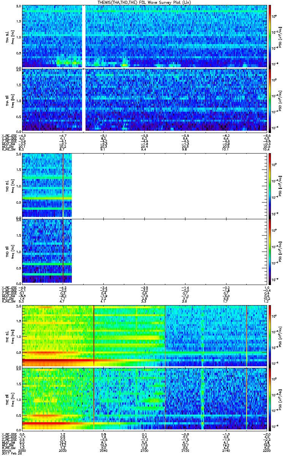The width and height of the screenshot is (285, 456).
Task: Click the white data gap in THA B∥ spectrogram
Action: 84,100
